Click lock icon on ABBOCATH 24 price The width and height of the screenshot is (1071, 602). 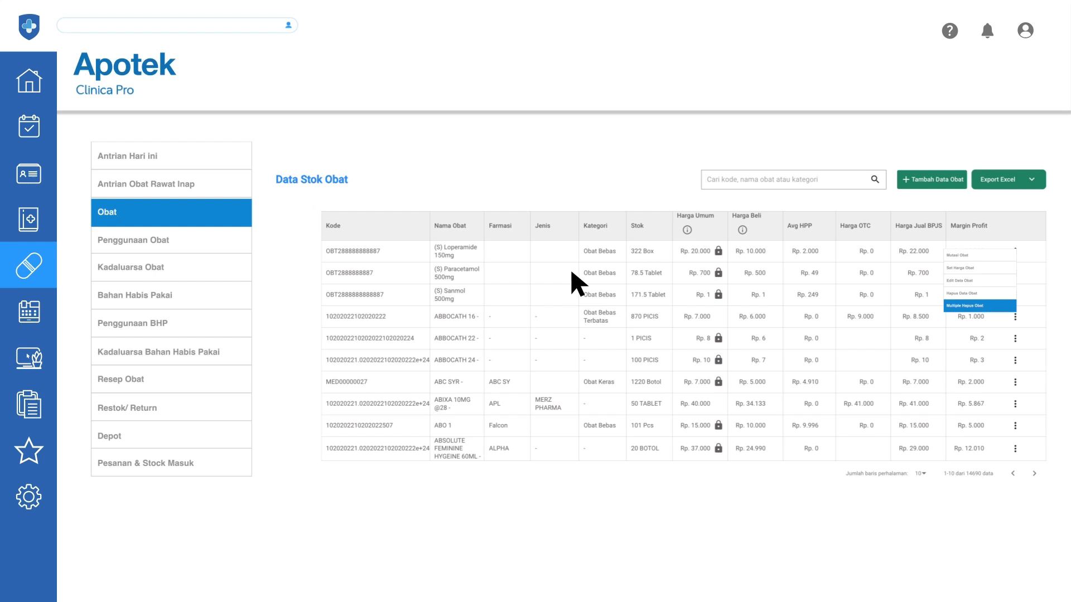718,360
